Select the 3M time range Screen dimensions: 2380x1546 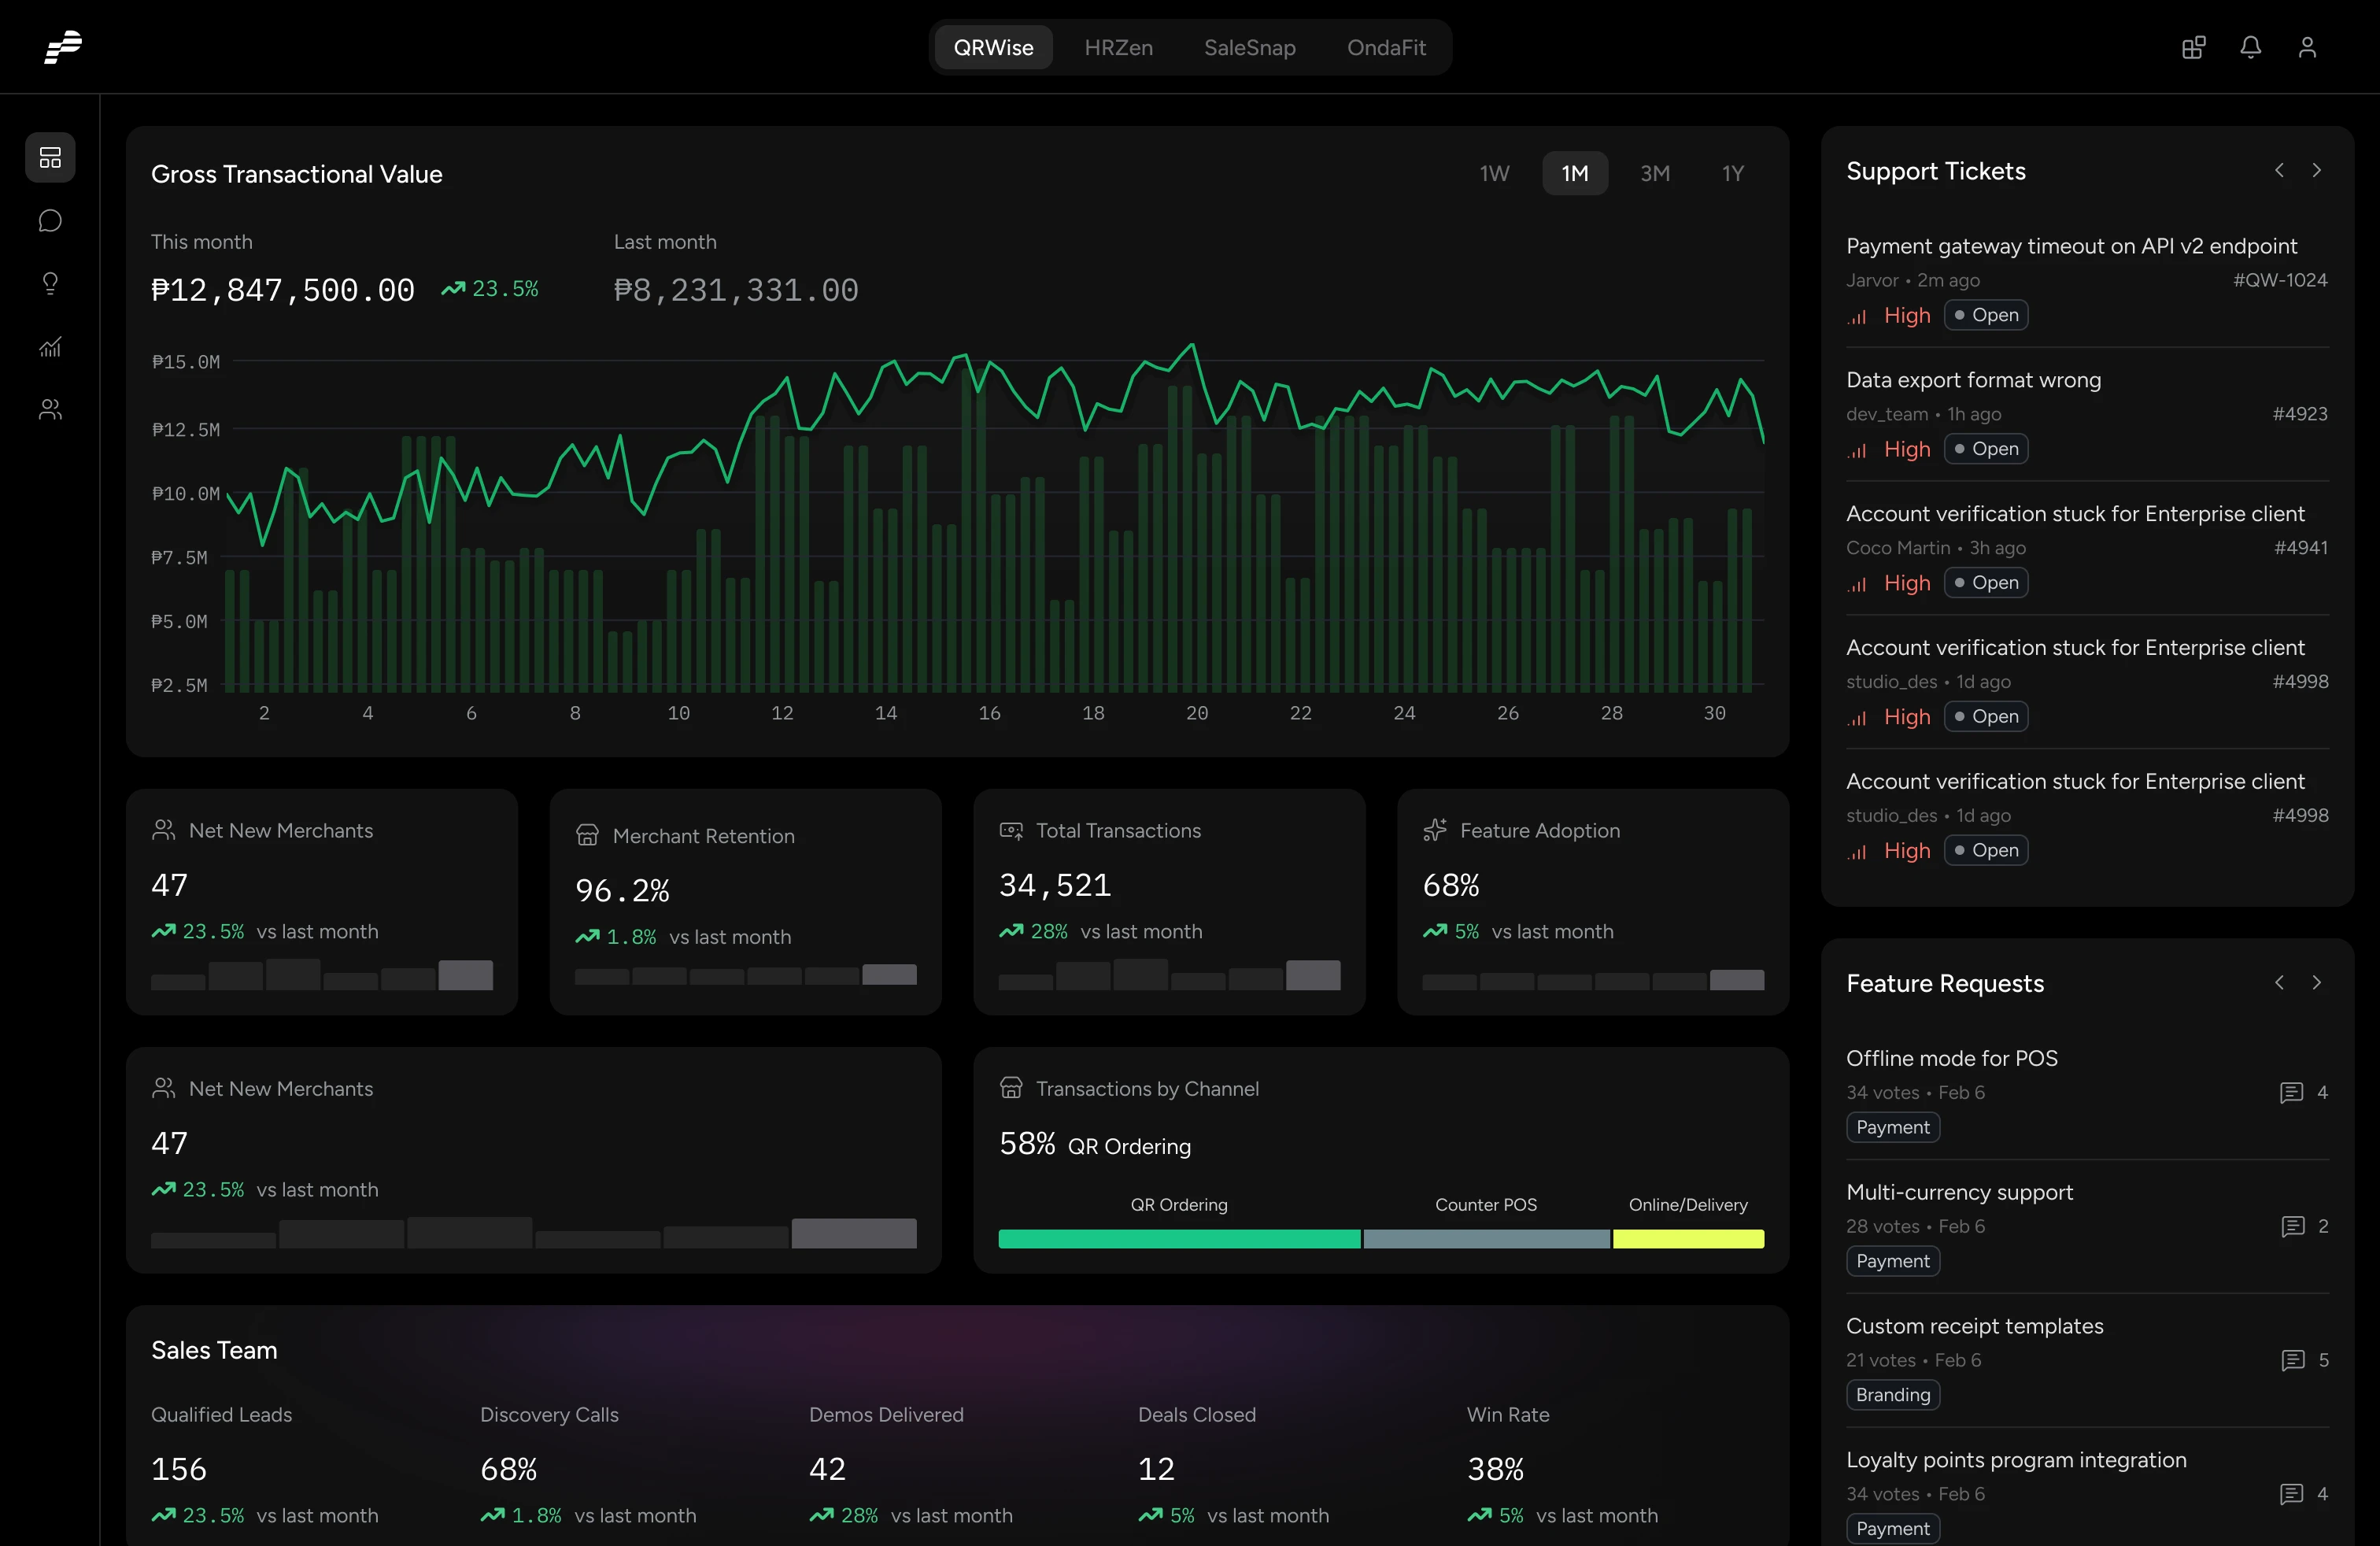click(1656, 173)
